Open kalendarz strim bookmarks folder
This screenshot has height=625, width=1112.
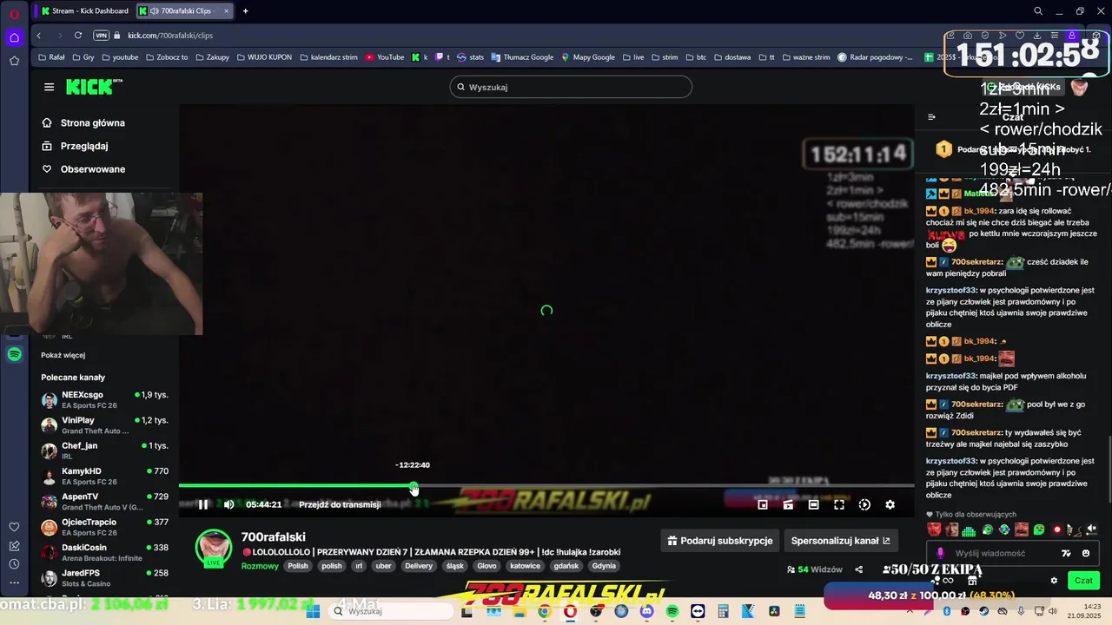point(328,57)
